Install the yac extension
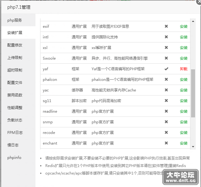Viewport: 201px width, 187px height. click(x=184, y=90)
